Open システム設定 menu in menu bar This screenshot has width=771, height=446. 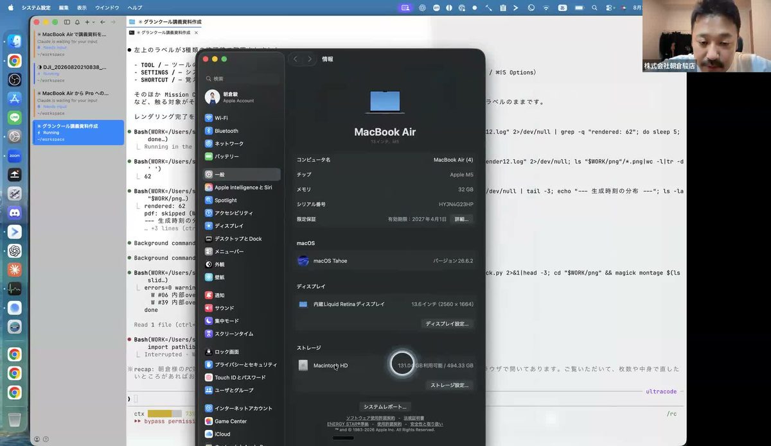click(x=35, y=8)
